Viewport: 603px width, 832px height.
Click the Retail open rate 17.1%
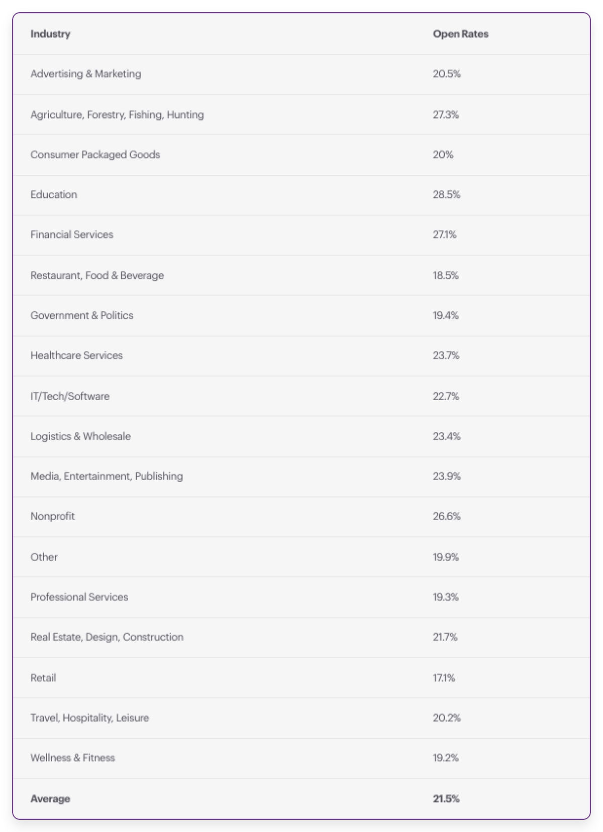(x=444, y=678)
